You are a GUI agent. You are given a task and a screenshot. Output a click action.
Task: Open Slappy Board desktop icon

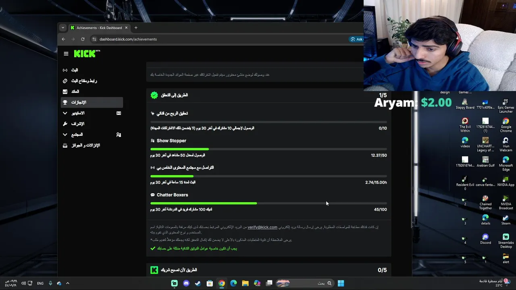465,104
